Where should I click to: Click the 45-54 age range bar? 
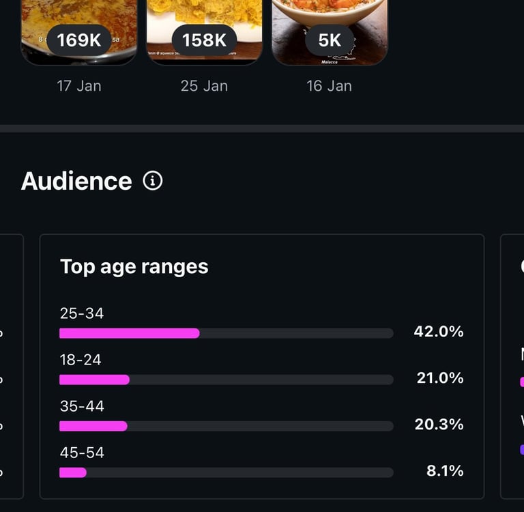(227, 472)
